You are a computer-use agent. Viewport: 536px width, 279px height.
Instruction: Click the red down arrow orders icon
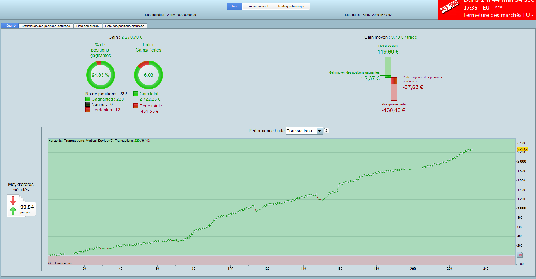pos(13,201)
